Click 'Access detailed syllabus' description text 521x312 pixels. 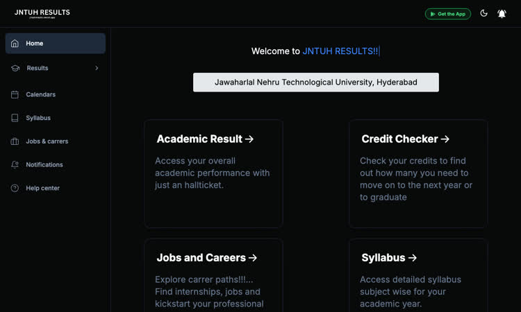pyautogui.click(x=411, y=292)
